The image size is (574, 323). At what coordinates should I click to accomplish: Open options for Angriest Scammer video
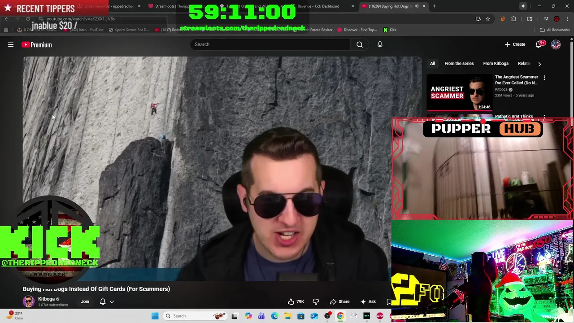(x=544, y=78)
